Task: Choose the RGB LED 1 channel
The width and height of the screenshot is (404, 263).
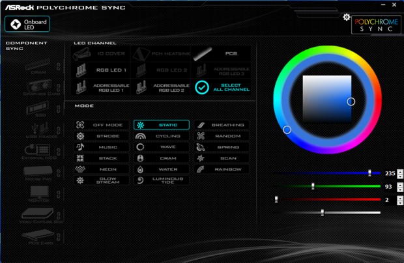Action: tap(101, 70)
